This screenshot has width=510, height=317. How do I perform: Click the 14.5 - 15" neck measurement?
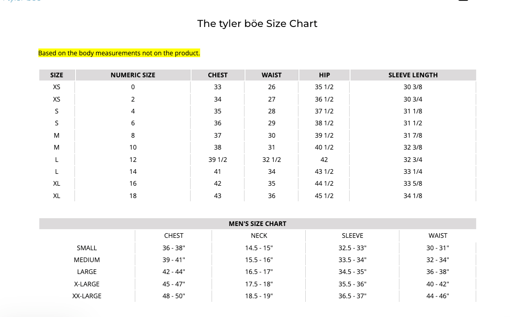coord(259,248)
